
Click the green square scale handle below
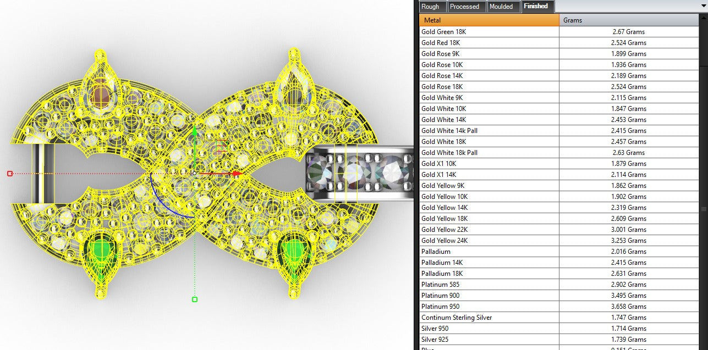pyautogui.click(x=194, y=299)
